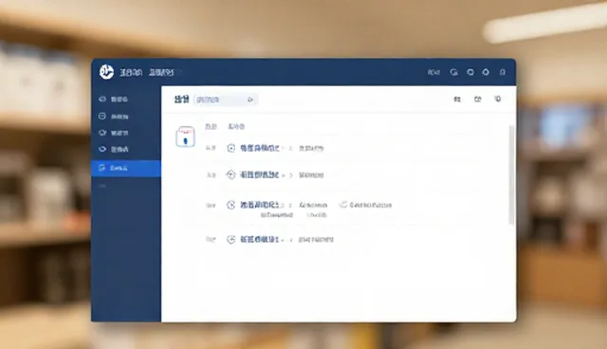Click the leftmost of the three white toolbar icons
607x349 pixels.
point(457,100)
